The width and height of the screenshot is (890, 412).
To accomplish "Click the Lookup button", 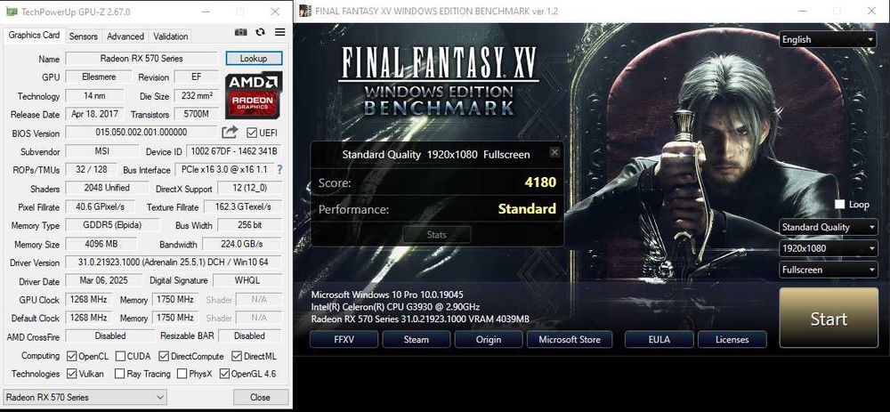I will pos(254,58).
